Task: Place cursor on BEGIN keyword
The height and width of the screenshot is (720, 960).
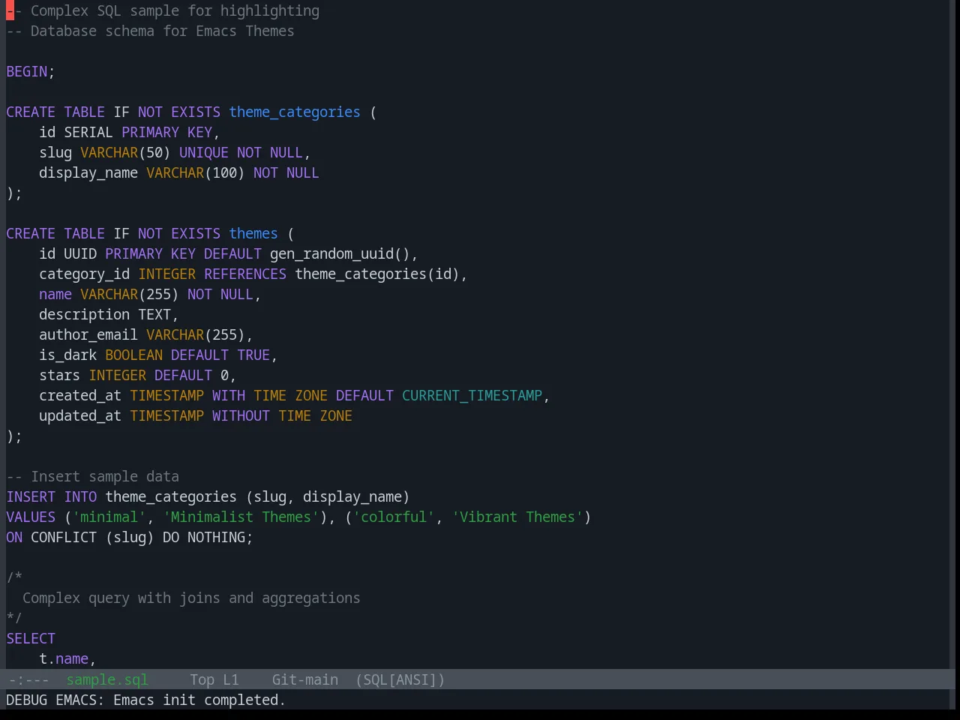Action: point(27,71)
